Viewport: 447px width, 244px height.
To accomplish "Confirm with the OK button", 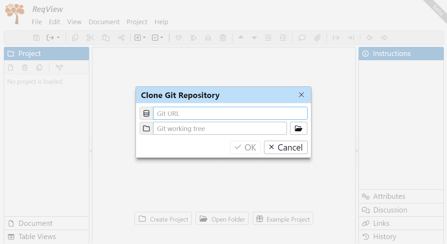I will pos(245,147).
